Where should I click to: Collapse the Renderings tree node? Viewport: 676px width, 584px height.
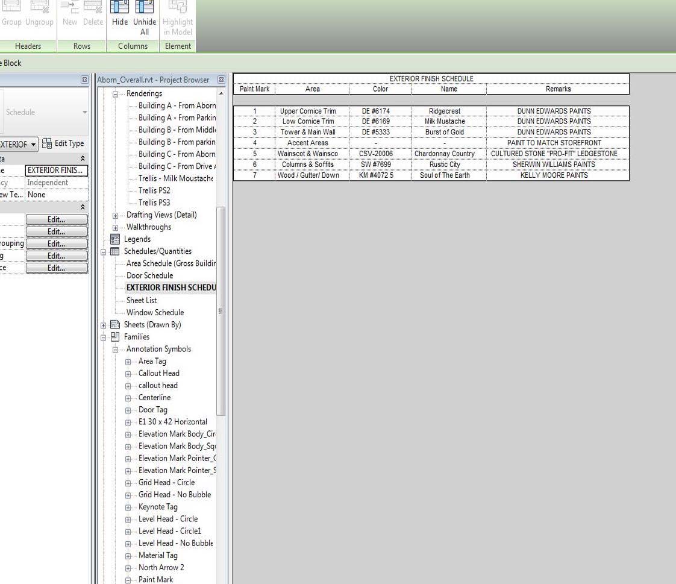click(x=116, y=94)
